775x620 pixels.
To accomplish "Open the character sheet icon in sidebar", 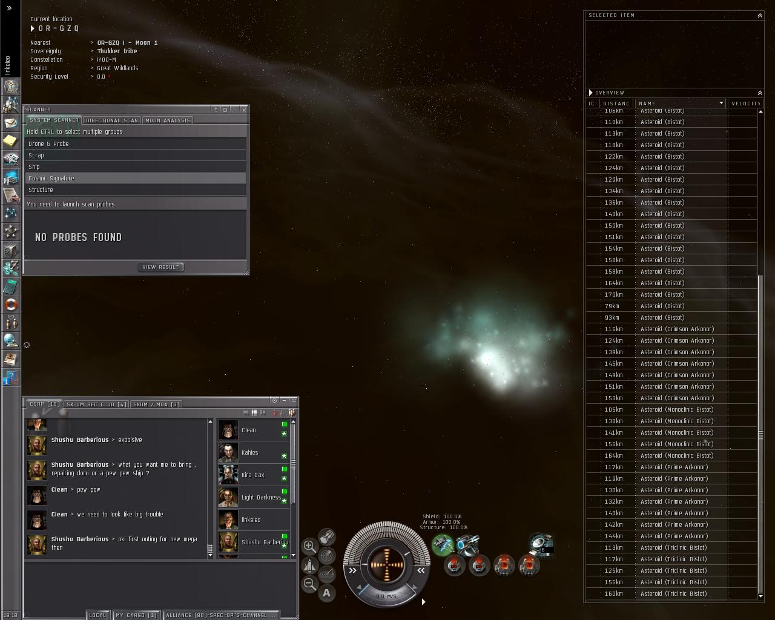I will [x=11, y=87].
